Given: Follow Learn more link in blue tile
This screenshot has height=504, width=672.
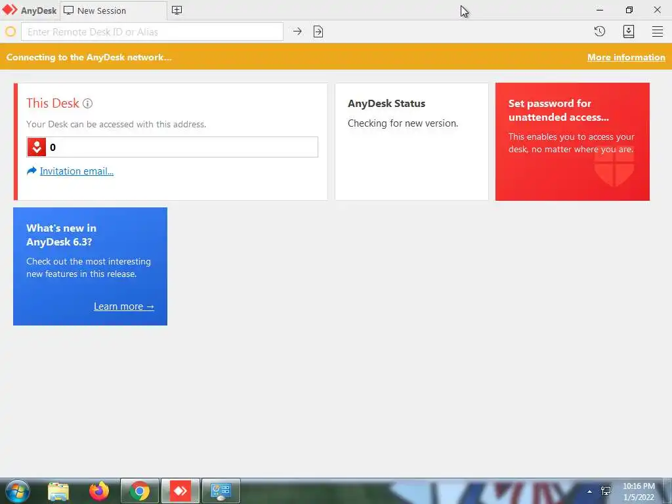Looking at the screenshot, I should (124, 306).
